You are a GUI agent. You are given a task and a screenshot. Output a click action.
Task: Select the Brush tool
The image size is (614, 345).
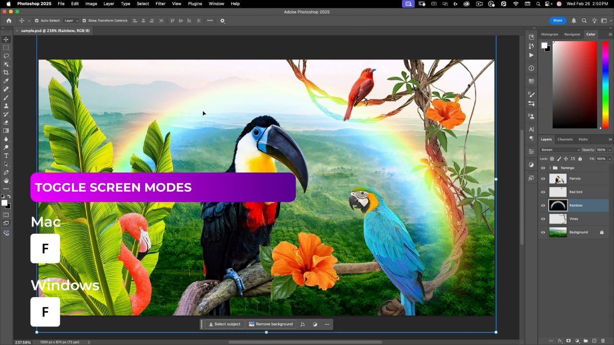coord(6,97)
